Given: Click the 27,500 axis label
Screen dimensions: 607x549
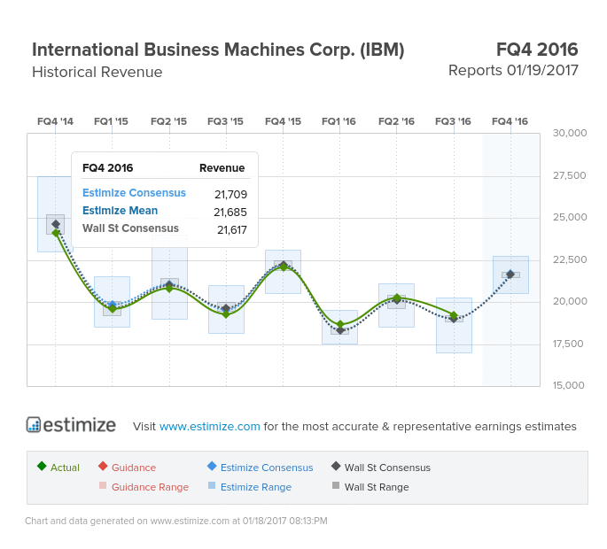Looking at the screenshot, I should 570,175.
